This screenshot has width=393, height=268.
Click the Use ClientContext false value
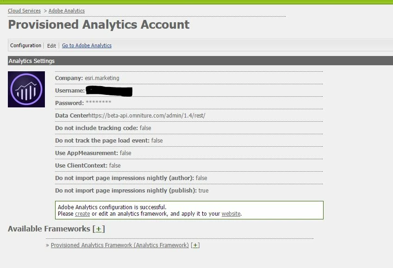115,165
